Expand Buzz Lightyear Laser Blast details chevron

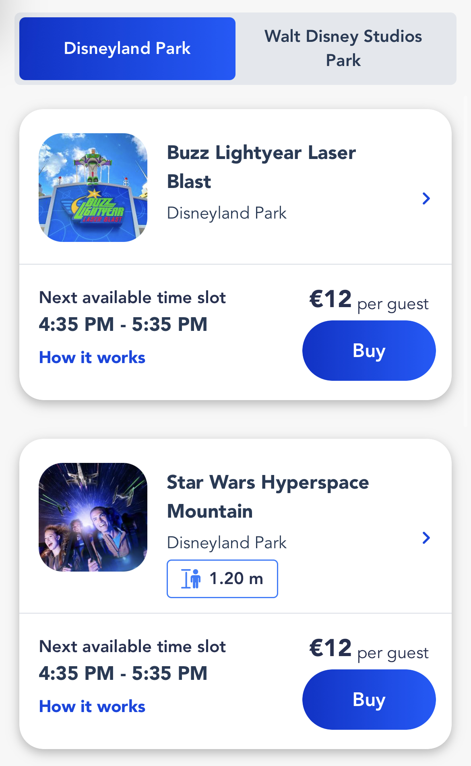[426, 198]
